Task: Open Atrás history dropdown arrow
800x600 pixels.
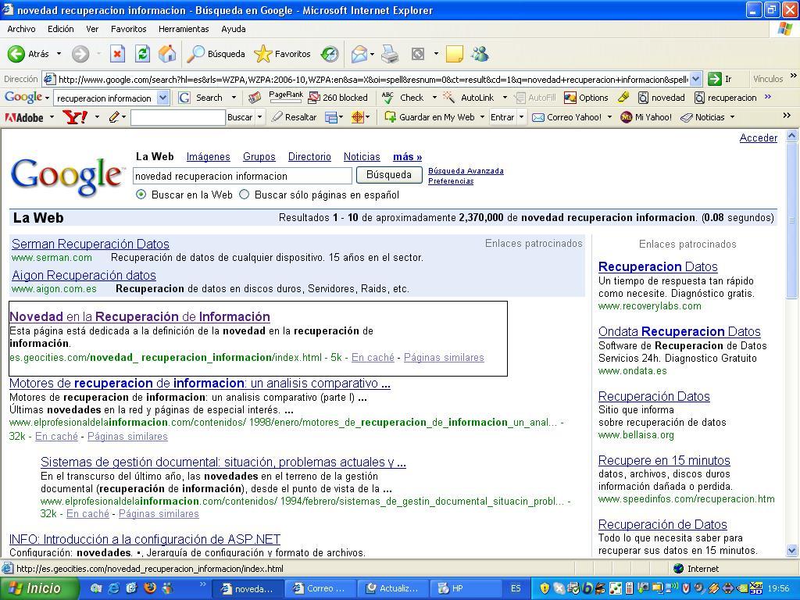Action: pos(59,54)
